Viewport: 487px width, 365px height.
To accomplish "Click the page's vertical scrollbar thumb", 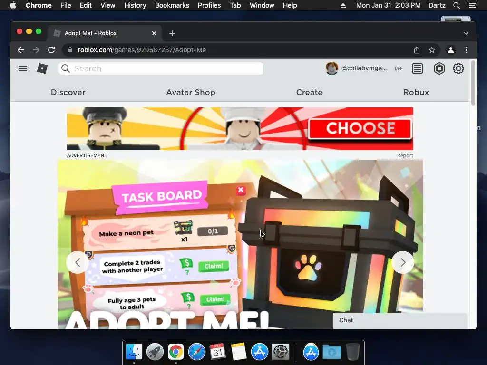I will (473, 83).
